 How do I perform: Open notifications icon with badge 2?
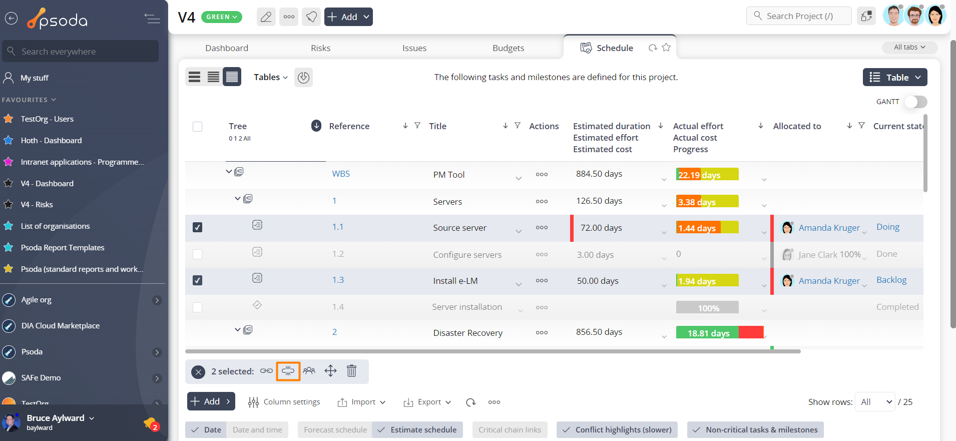[x=151, y=424]
